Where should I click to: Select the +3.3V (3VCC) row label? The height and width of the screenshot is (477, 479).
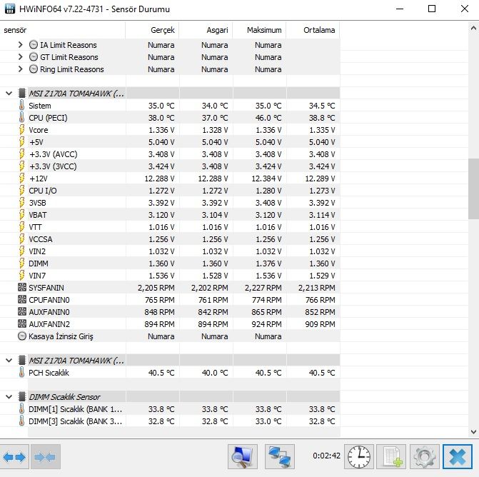click(53, 166)
